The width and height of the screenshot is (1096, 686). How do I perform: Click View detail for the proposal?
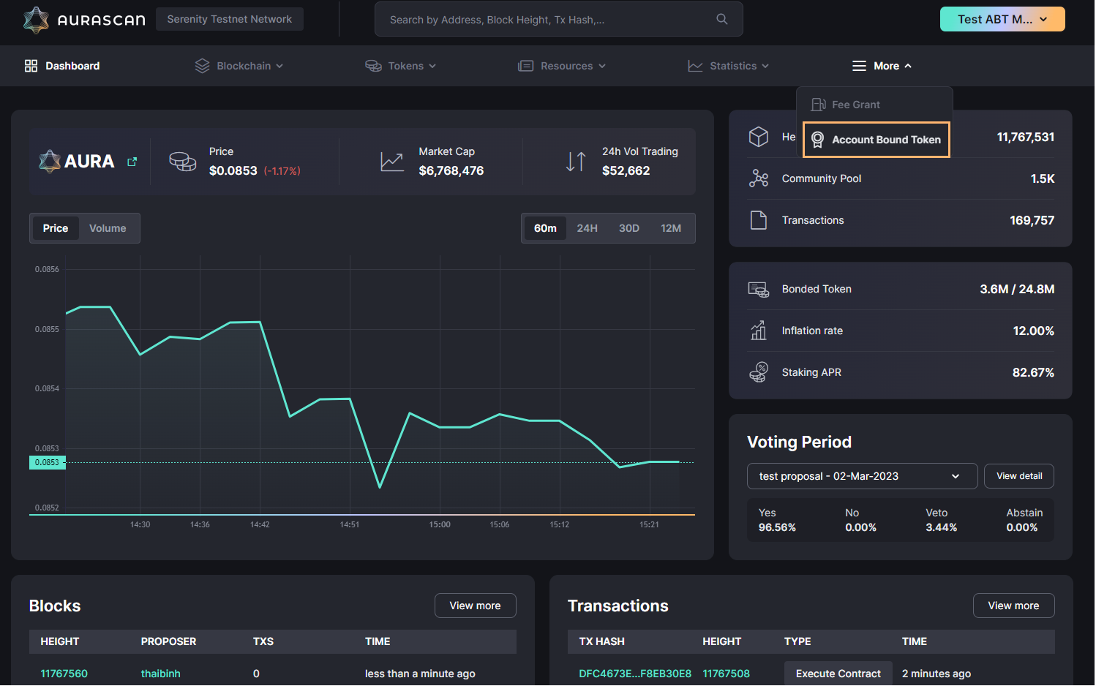click(1019, 476)
